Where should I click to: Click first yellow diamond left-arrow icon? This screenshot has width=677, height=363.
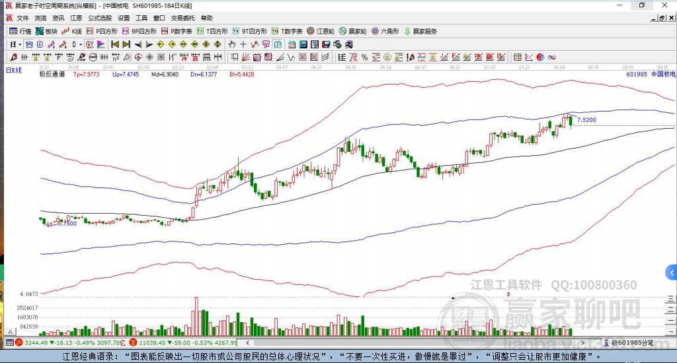pyautogui.click(x=161, y=44)
